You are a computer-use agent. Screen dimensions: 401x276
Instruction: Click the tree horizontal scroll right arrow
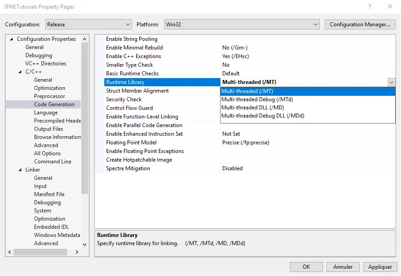click(x=77, y=252)
